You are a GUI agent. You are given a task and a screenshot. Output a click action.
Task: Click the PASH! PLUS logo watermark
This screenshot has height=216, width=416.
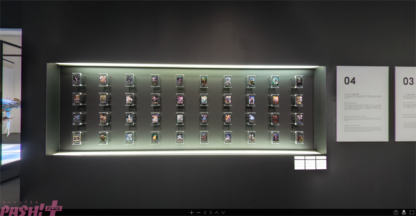coord(30,207)
